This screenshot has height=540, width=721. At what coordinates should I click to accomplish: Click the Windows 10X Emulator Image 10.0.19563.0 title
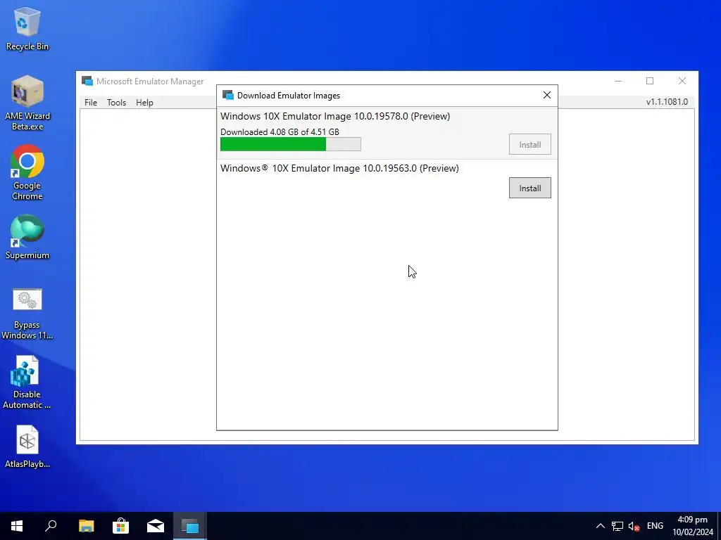(339, 168)
